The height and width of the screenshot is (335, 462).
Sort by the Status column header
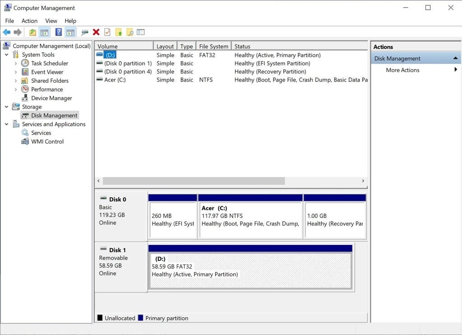[300, 46]
